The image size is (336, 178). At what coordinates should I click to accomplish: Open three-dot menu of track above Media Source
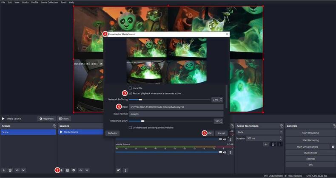click(x=230, y=139)
